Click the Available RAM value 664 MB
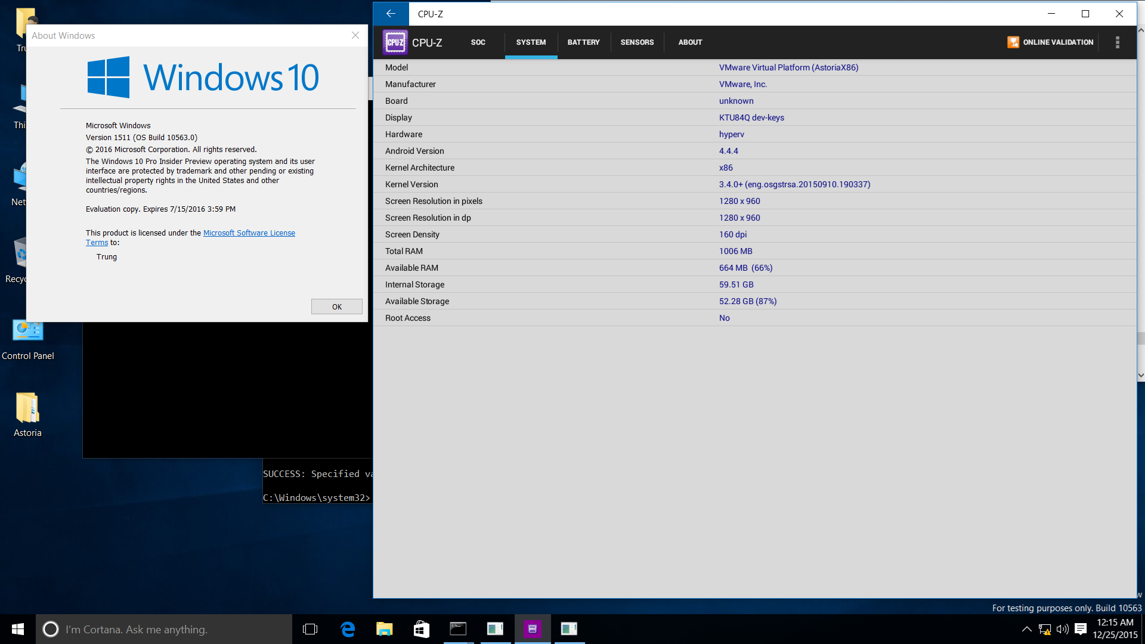The width and height of the screenshot is (1145, 644). pyautogui.click(x=745, y=268)
